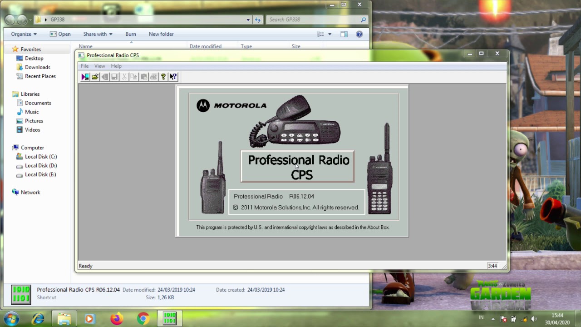Image resolution: width=581 pixels, height=327 pixels.
Task: Open the change view dropdown arrow
Action: (x=330, y=34)
